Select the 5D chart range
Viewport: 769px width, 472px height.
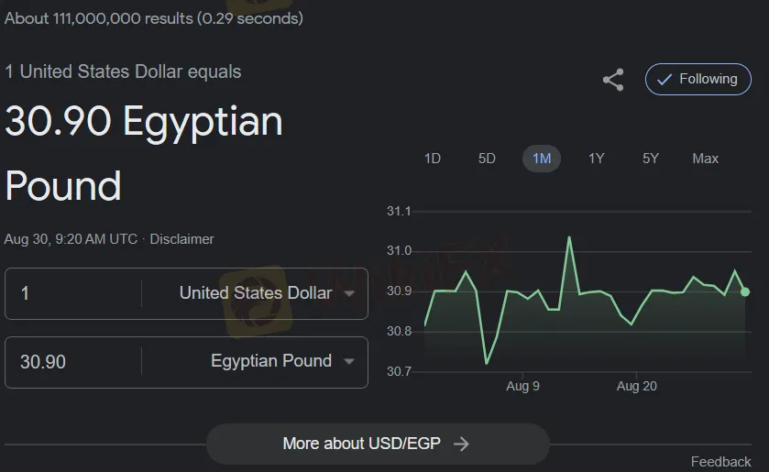(487, 159)
